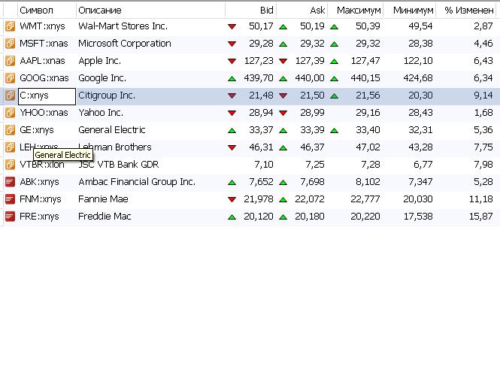
Task: Click the Citigroup Inc. description
Action: click(x=107, y=95)
